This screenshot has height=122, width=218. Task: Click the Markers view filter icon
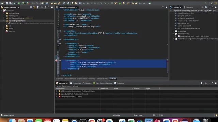coord(201,83)
